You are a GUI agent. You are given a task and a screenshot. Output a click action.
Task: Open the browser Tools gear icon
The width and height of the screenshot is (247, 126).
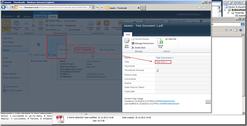[208, 8]
